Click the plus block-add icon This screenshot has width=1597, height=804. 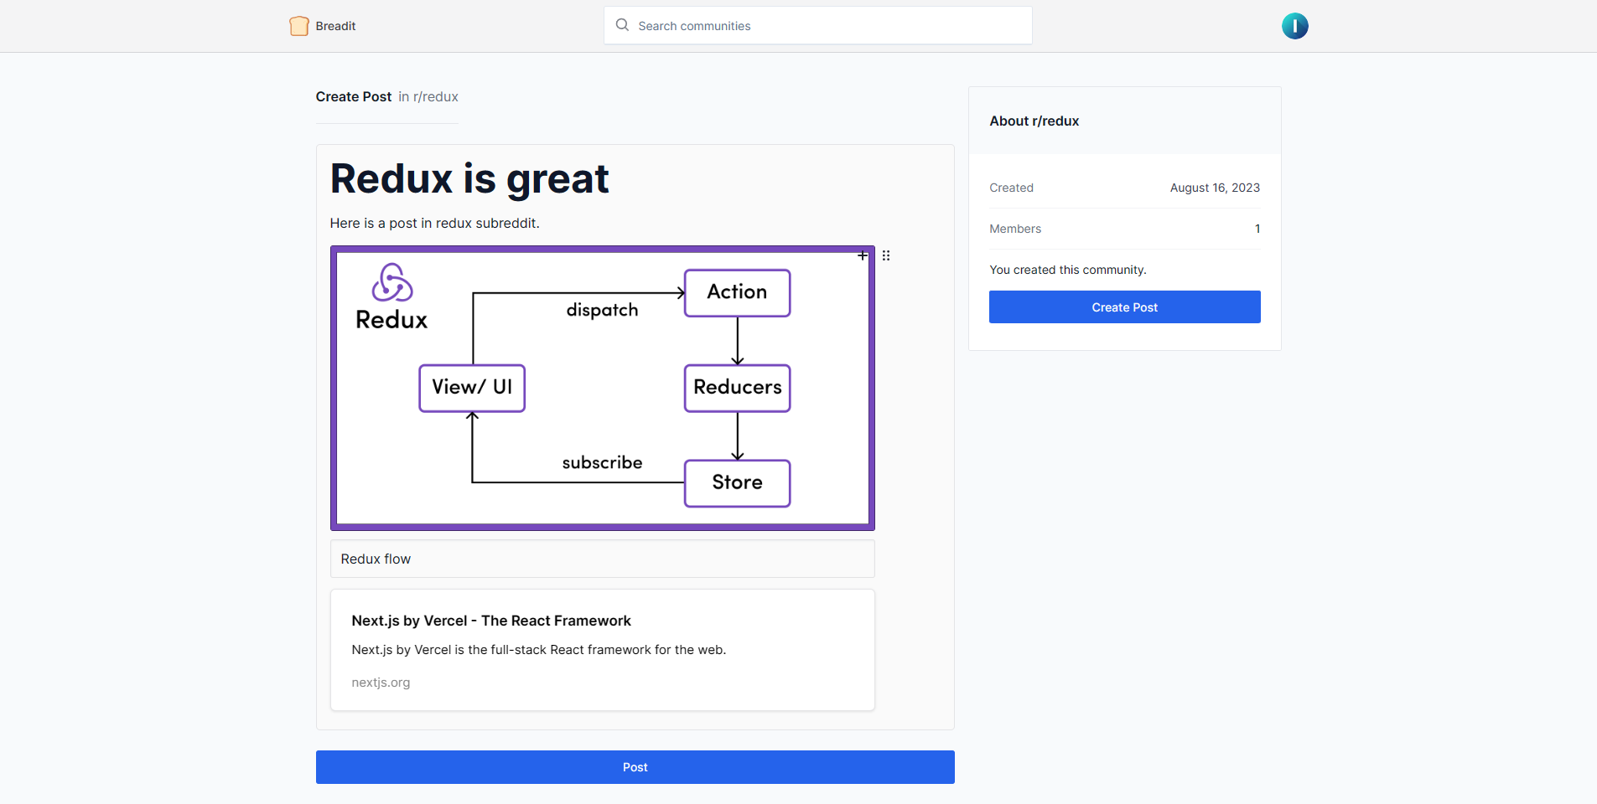(863, 255)
